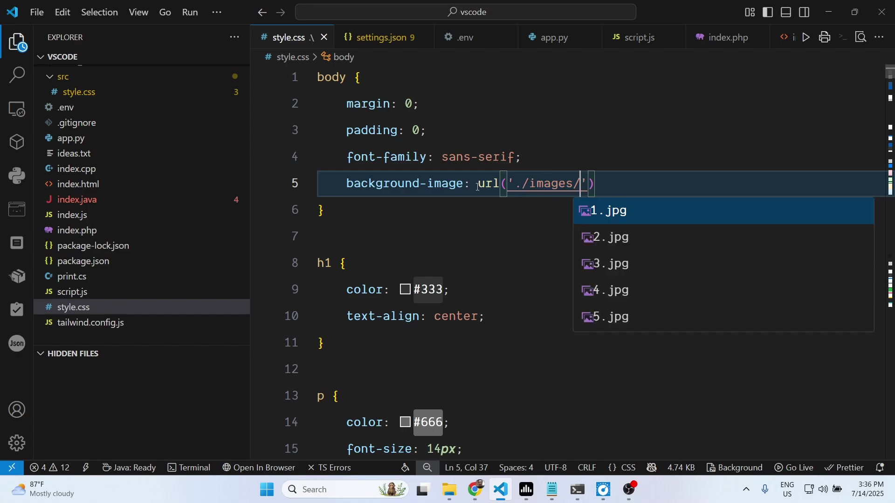Click Java: Ready status item
The image size is (895, 503).
(129, 468)
